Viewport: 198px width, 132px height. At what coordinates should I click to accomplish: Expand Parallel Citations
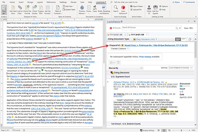120,49
